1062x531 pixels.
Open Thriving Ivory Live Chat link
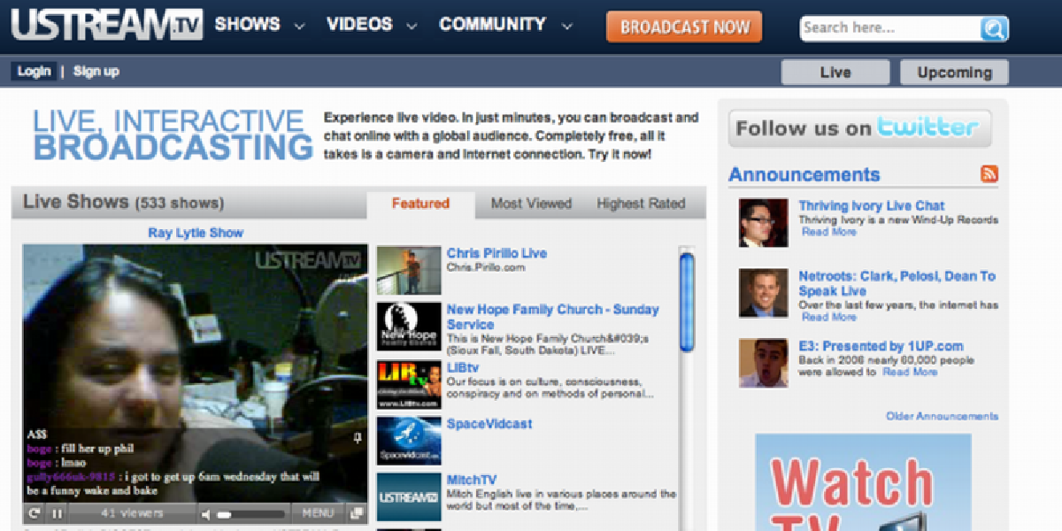pyautogui.click(x=872, y=205)
